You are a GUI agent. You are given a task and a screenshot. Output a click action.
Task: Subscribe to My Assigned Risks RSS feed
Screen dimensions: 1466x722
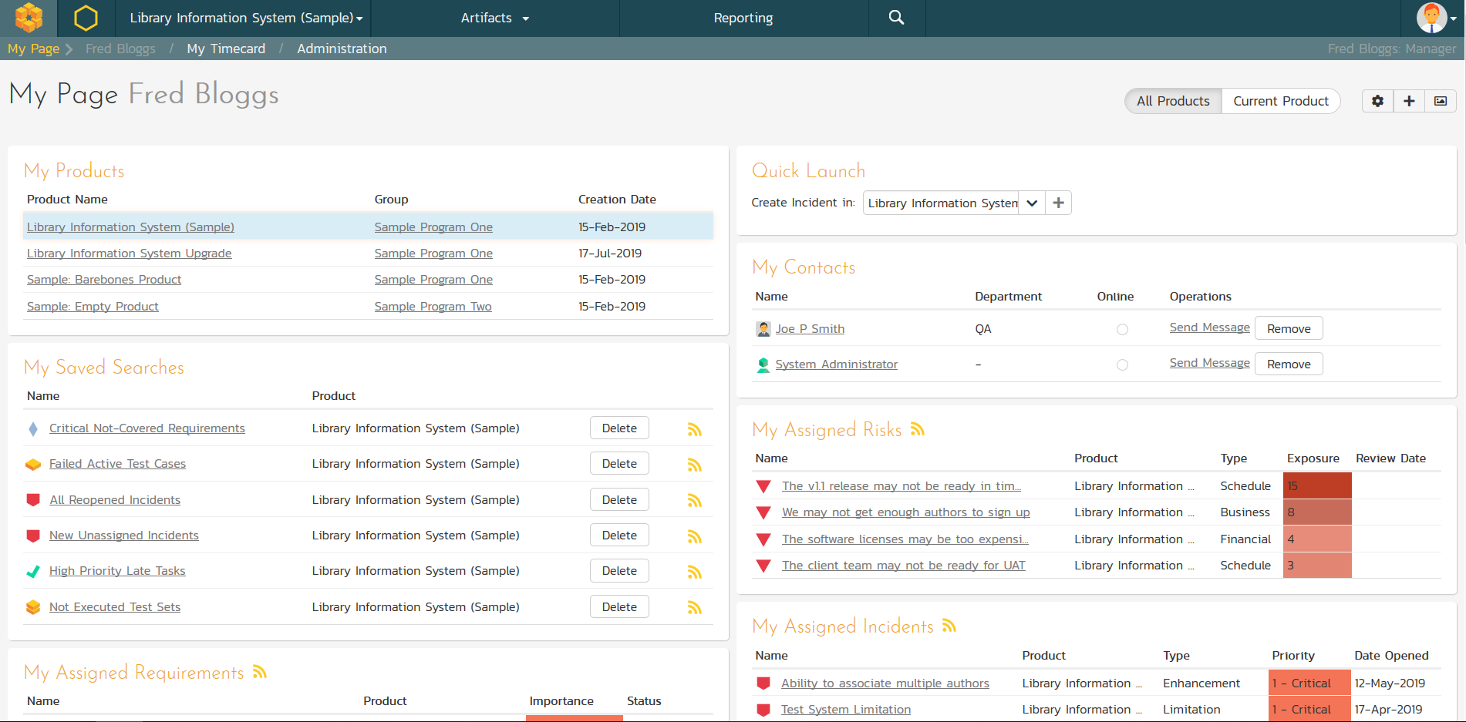click(917, 429)
